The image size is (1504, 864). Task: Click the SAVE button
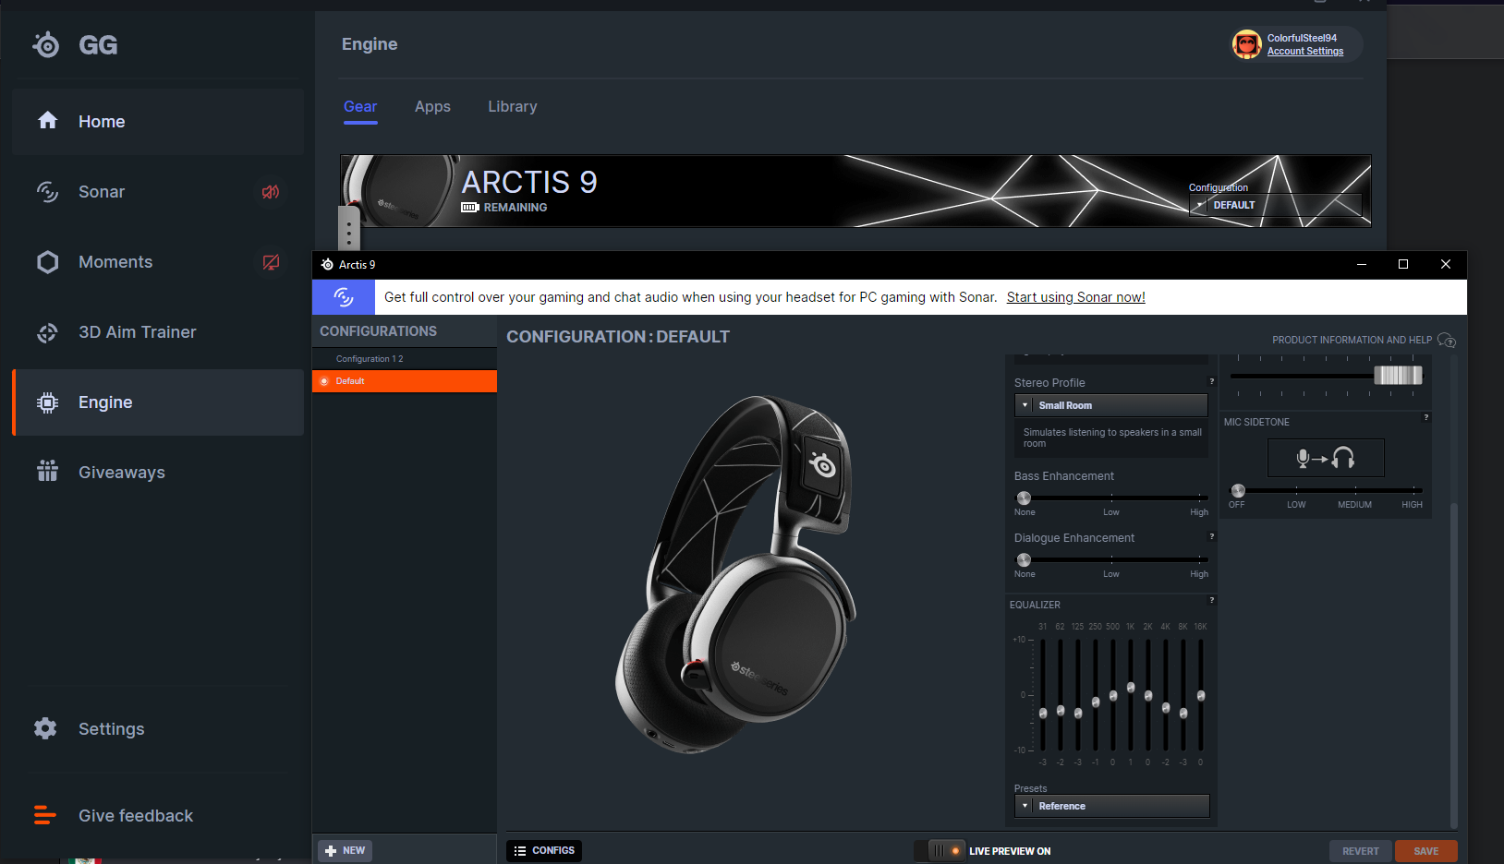pyautogui.click(x=1426, y=851)
